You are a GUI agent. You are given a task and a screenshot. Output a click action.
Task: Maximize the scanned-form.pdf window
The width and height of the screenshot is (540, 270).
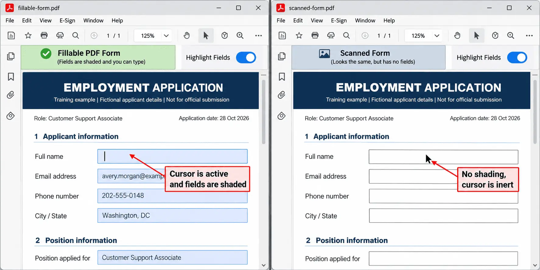click(509, 8)
